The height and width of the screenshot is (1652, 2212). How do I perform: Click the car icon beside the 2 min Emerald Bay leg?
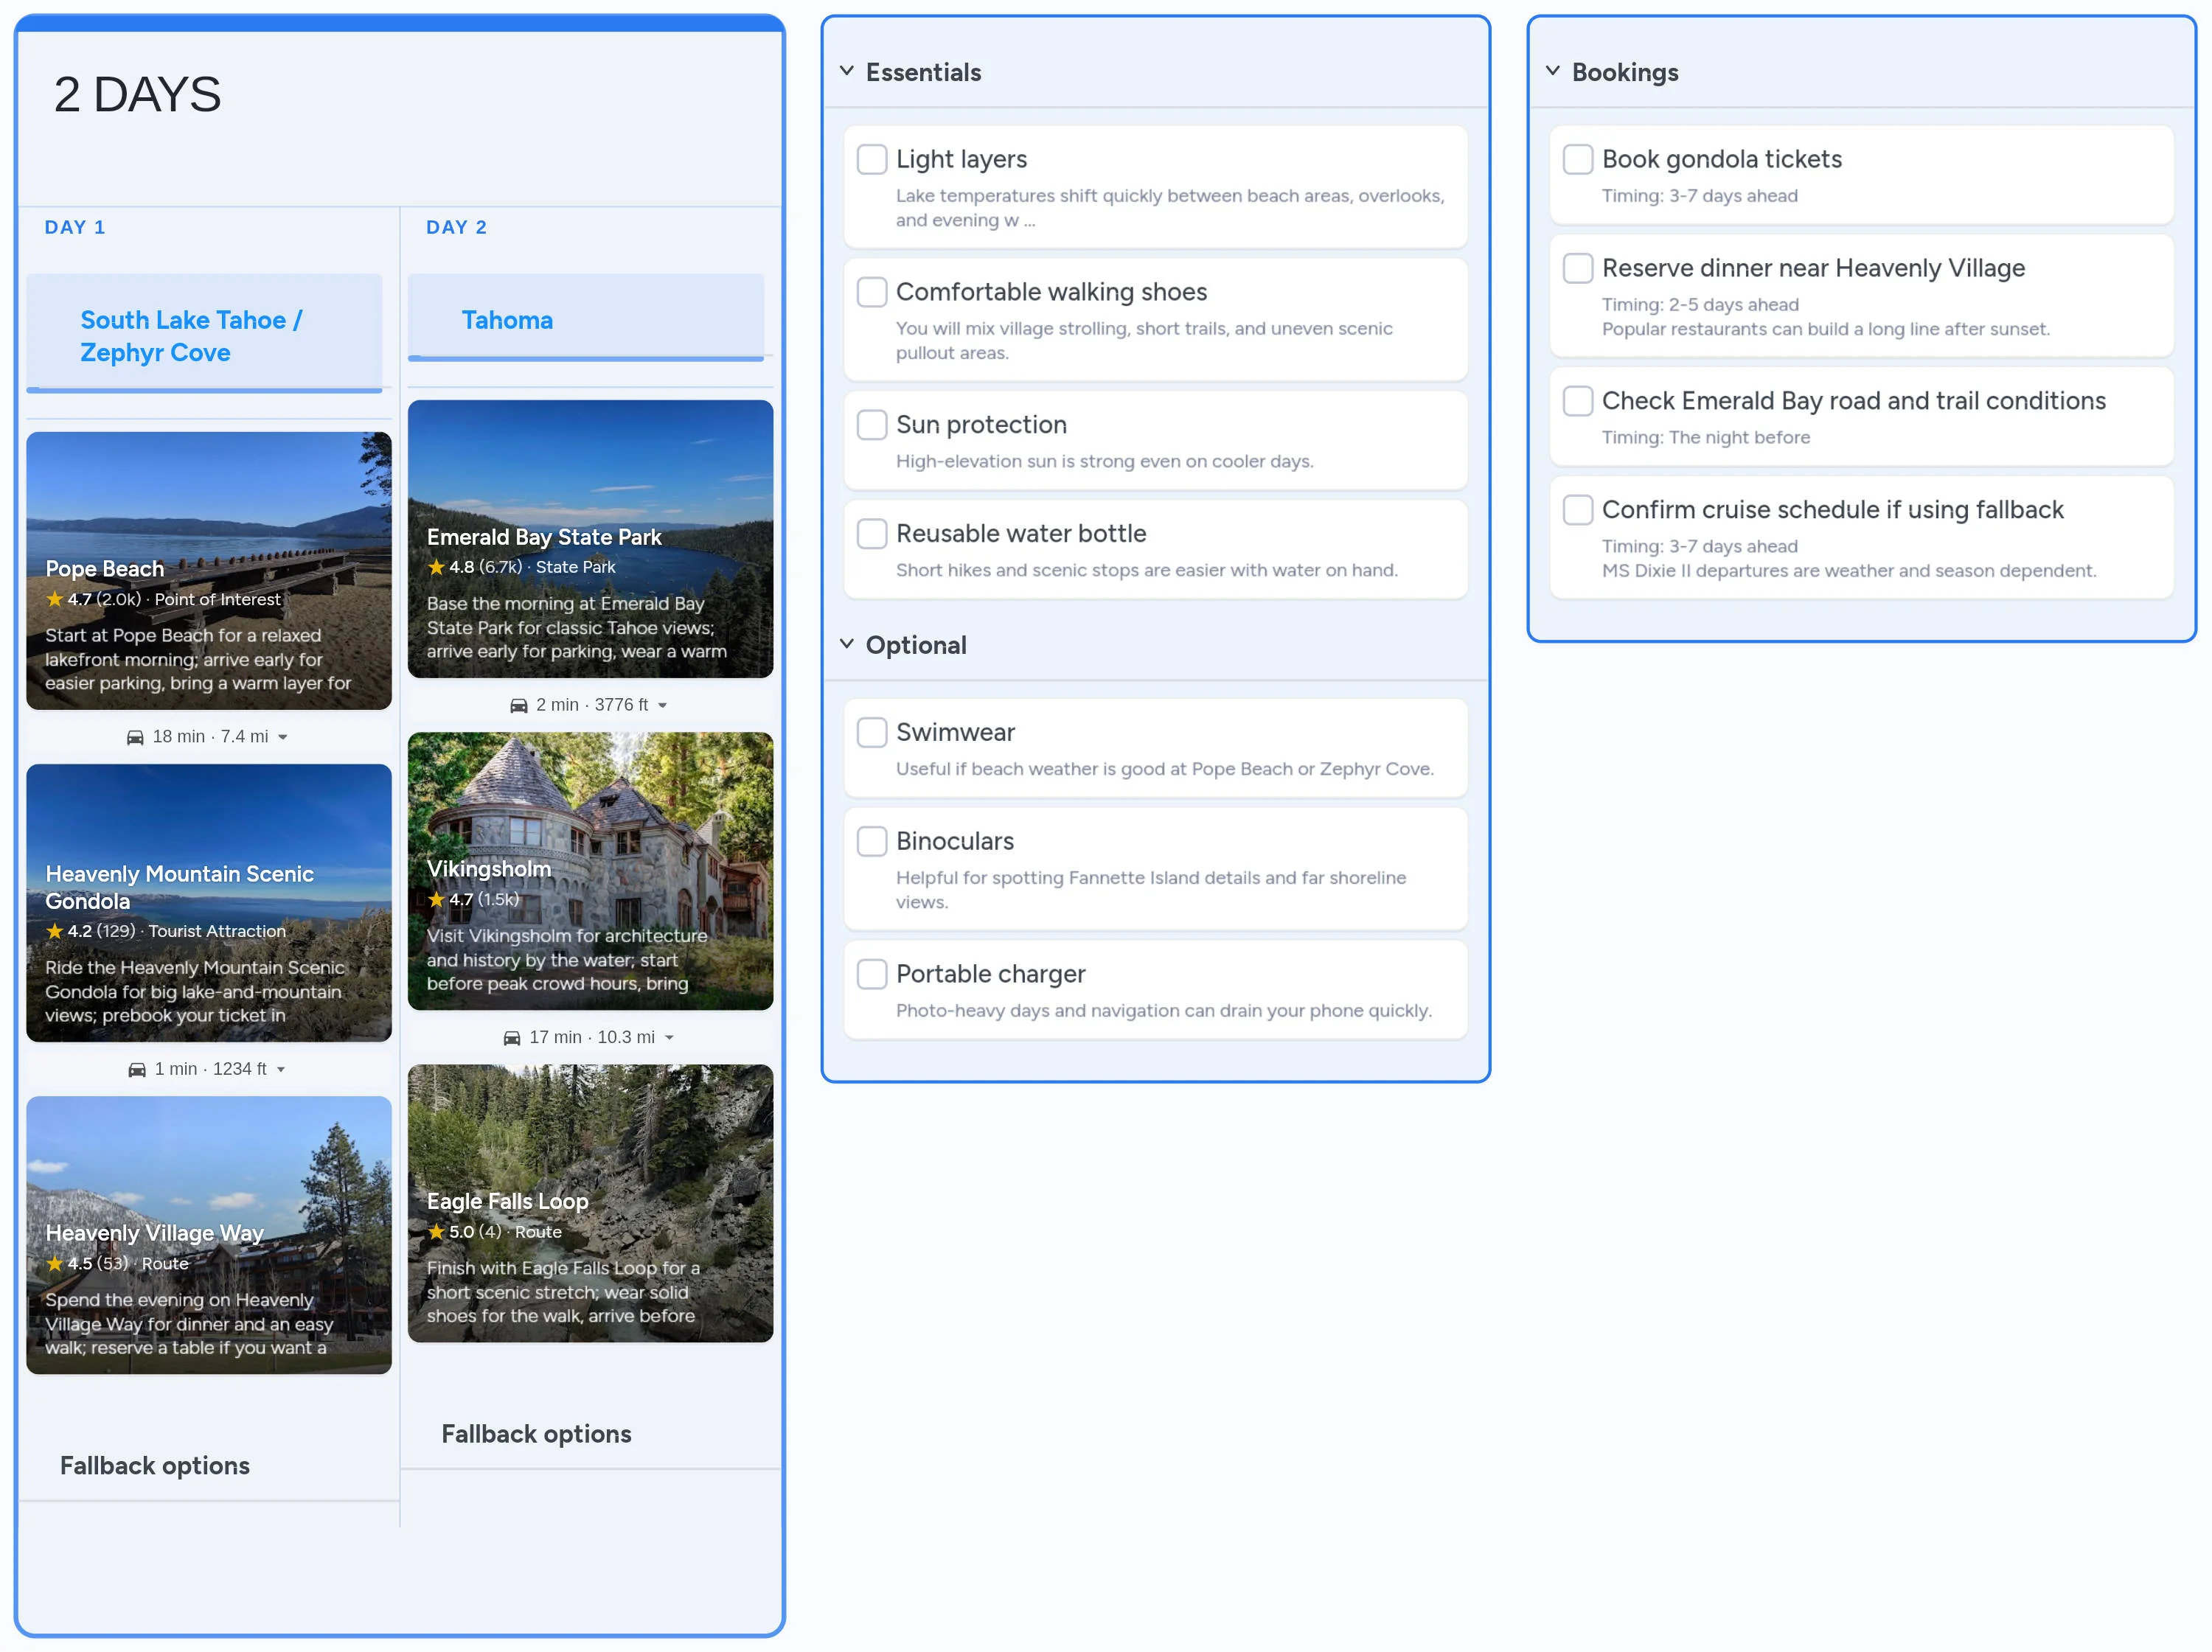(519, 704)
